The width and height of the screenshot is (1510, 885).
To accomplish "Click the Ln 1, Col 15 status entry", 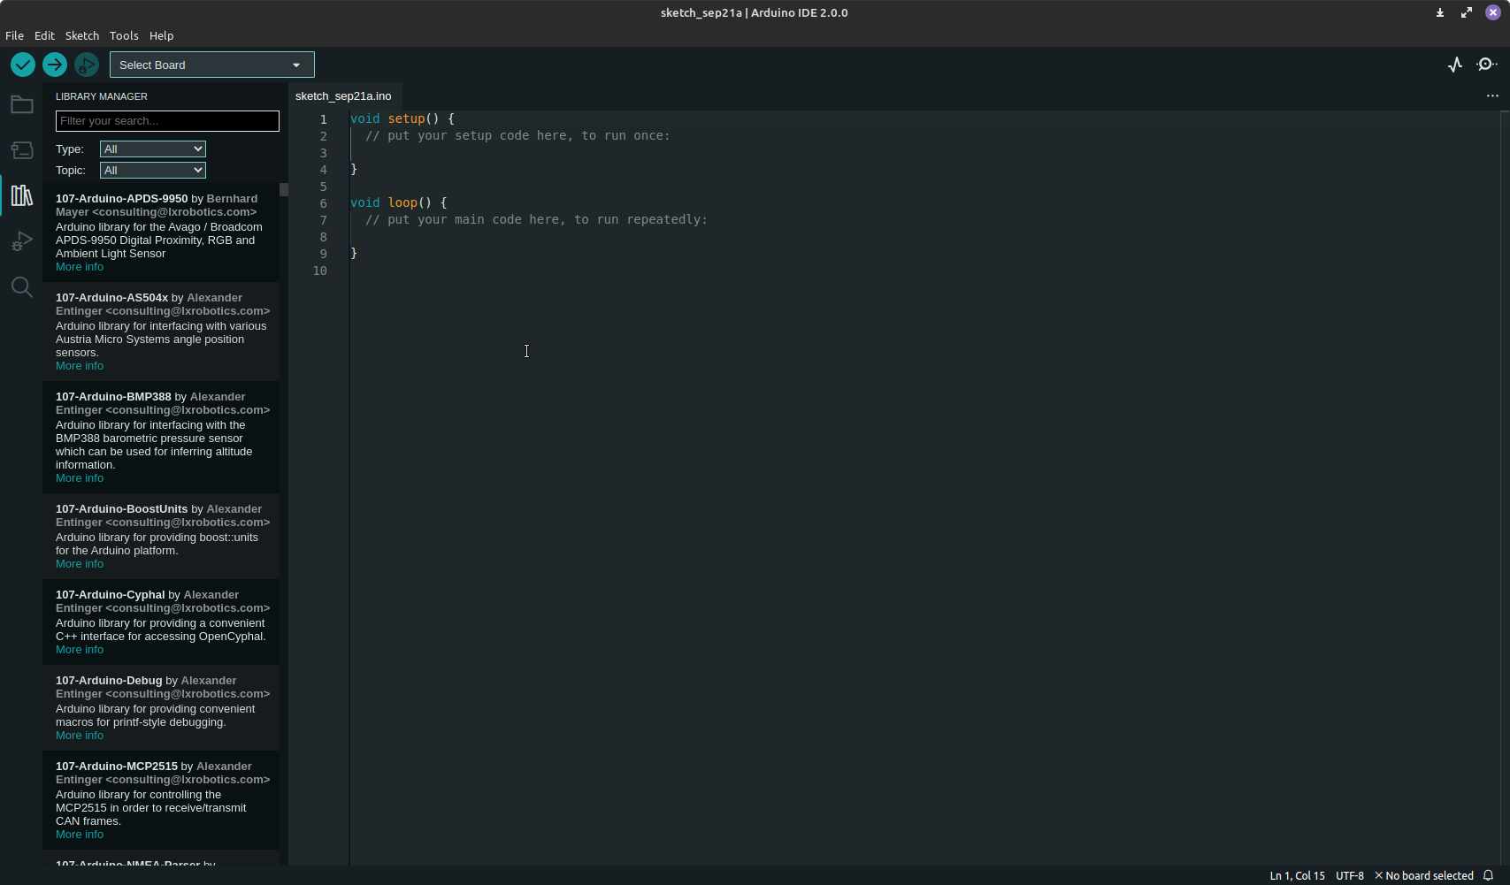I will (1298, 875).
